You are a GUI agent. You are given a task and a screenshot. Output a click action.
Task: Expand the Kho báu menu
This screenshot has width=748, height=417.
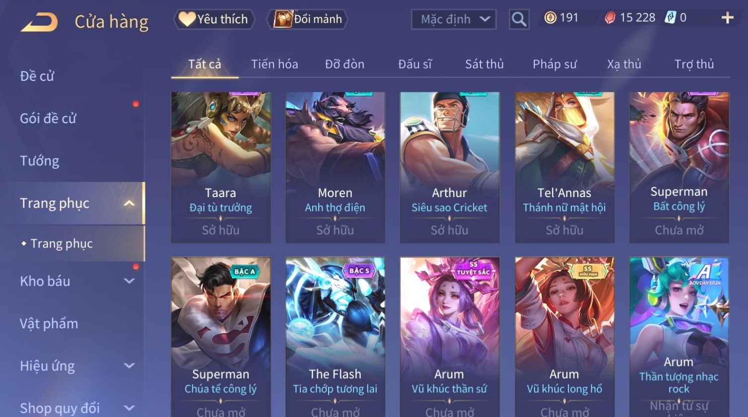(129, 281)
